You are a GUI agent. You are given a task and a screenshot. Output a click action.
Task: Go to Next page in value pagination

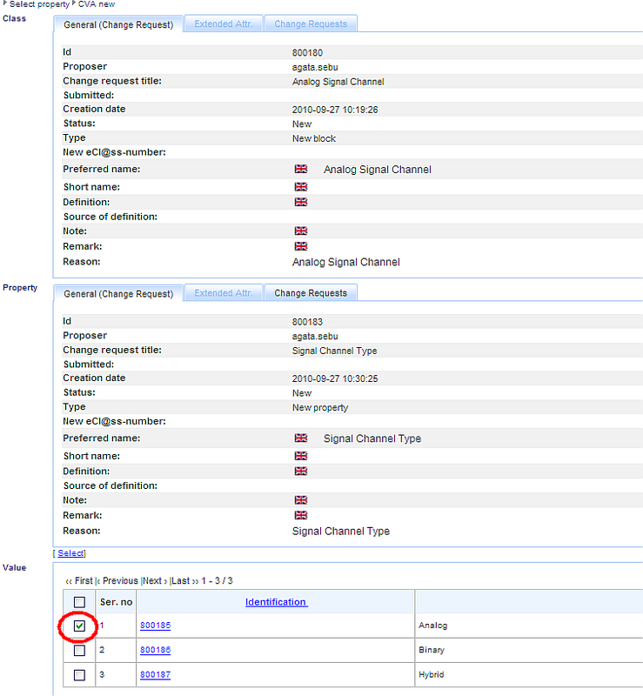152,580
